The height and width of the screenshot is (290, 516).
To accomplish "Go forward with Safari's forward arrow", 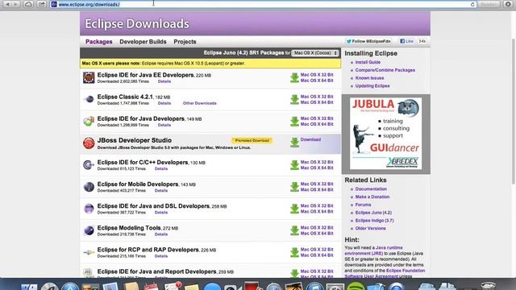I will click(x=15, y=4).
